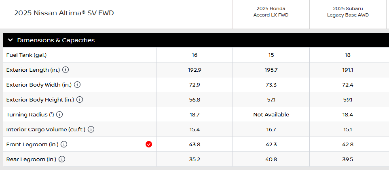Select the Altima front legroom value 43.8
The image size is (389, 170).
194,144
